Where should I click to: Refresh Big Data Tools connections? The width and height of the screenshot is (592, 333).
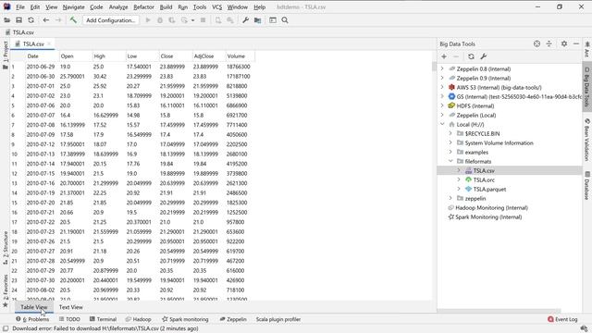(471, 56)
